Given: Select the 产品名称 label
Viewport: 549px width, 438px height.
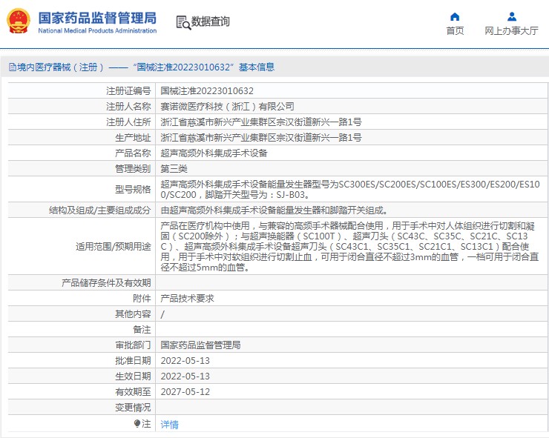Looking at the screenshot, I should tap(133, 153).
